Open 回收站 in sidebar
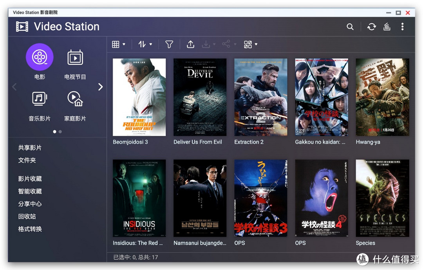 click(x=27, y=216)
